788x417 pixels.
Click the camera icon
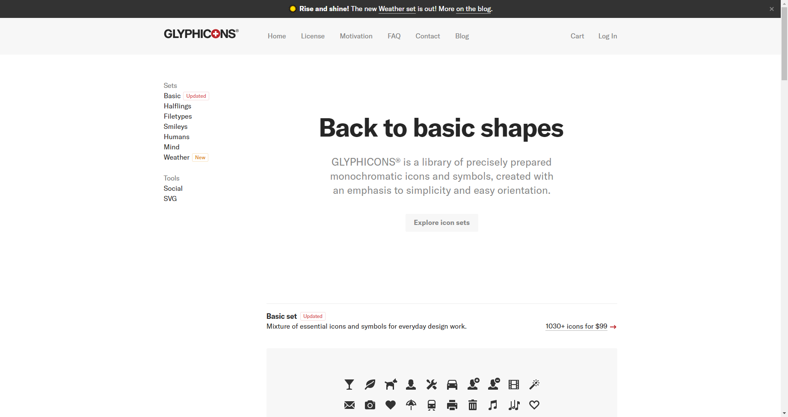(x=370, y=405)
